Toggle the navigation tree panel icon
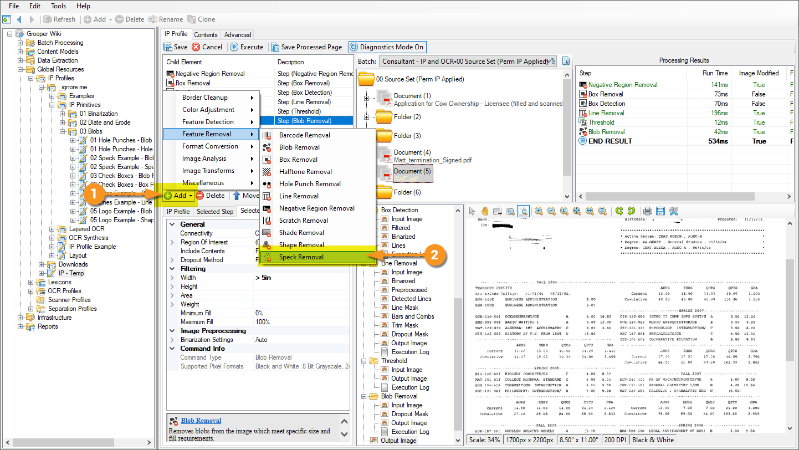This screenshot has height=450, width=799. (x=7, y=19)
